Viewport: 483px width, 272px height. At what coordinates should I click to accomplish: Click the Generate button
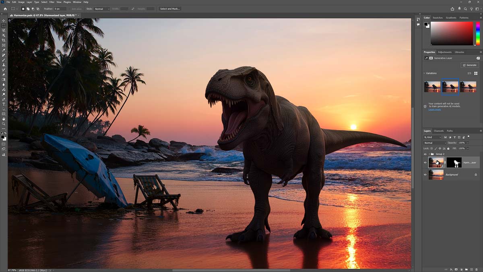pos(469,65)
